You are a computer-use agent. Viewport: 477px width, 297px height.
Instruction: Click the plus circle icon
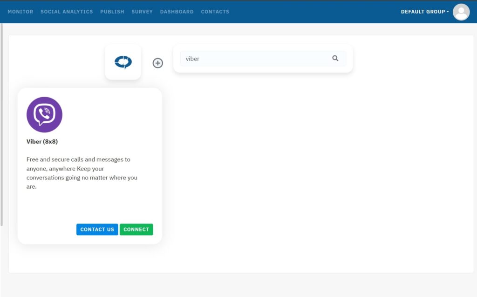click(x=158, y=63)
